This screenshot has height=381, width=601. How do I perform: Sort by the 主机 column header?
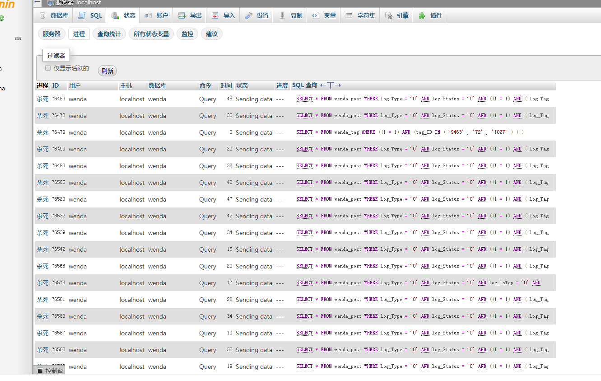(x=126, y=85)
